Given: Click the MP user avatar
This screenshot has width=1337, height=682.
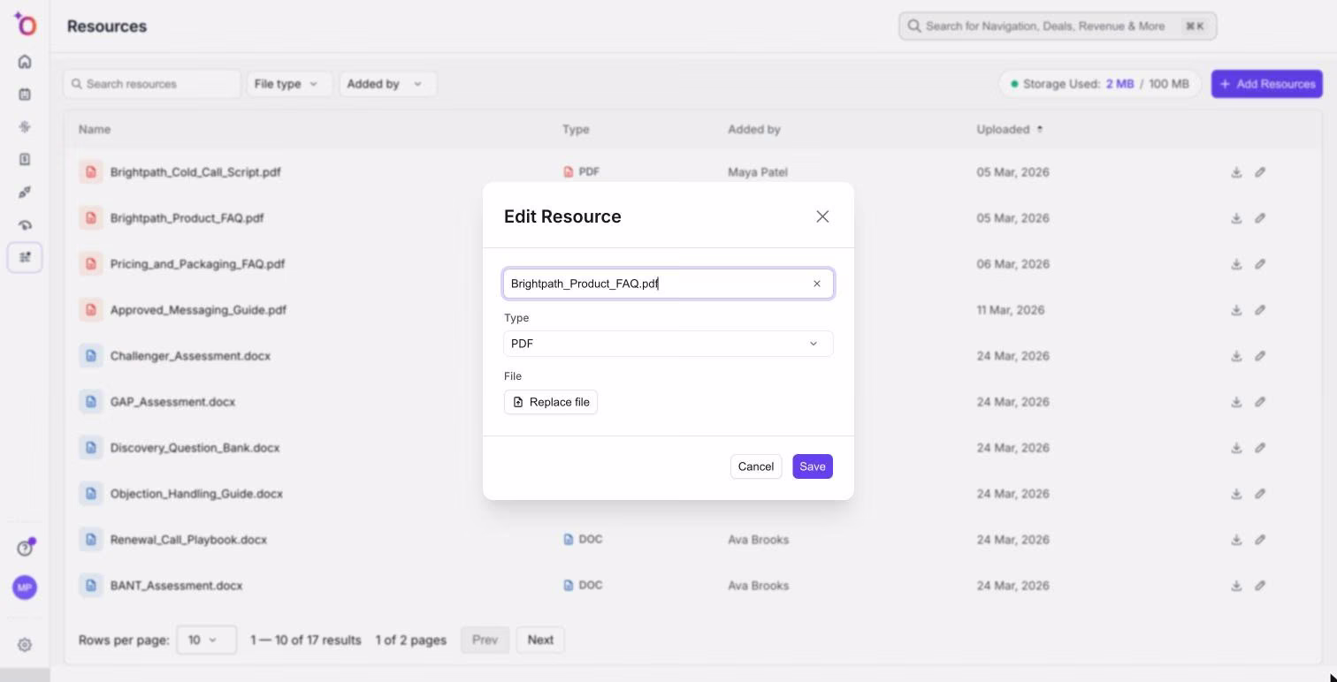Looking at the screenshot, I should pos(25,587).
